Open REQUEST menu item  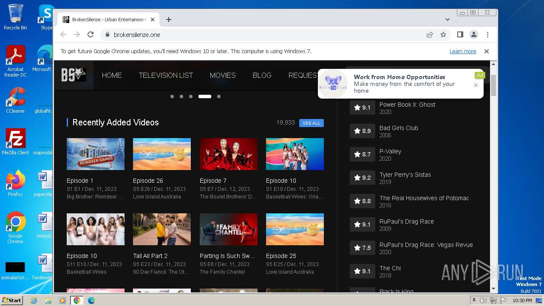[303, 75]
